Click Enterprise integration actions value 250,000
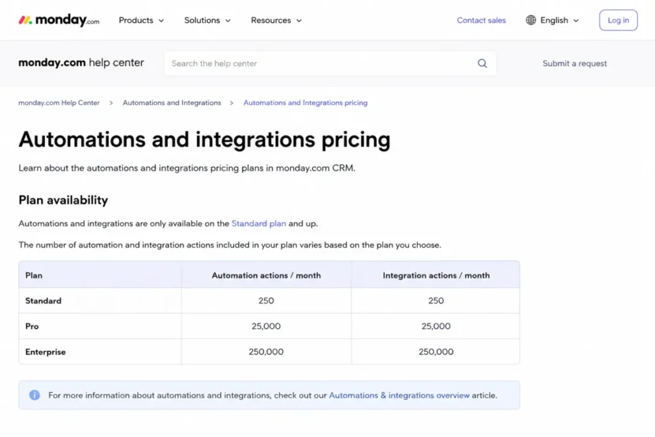655x437 pixels. 436,352
